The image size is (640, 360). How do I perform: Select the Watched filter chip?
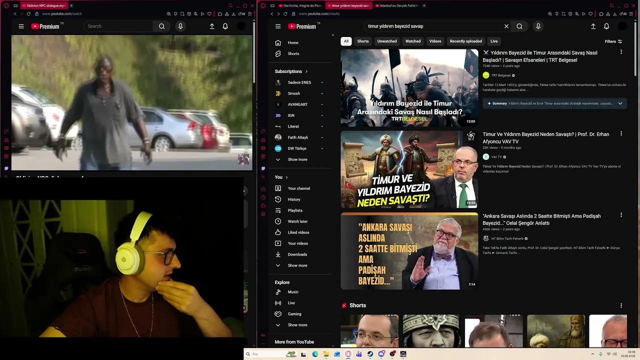click(x=413, y=41)
